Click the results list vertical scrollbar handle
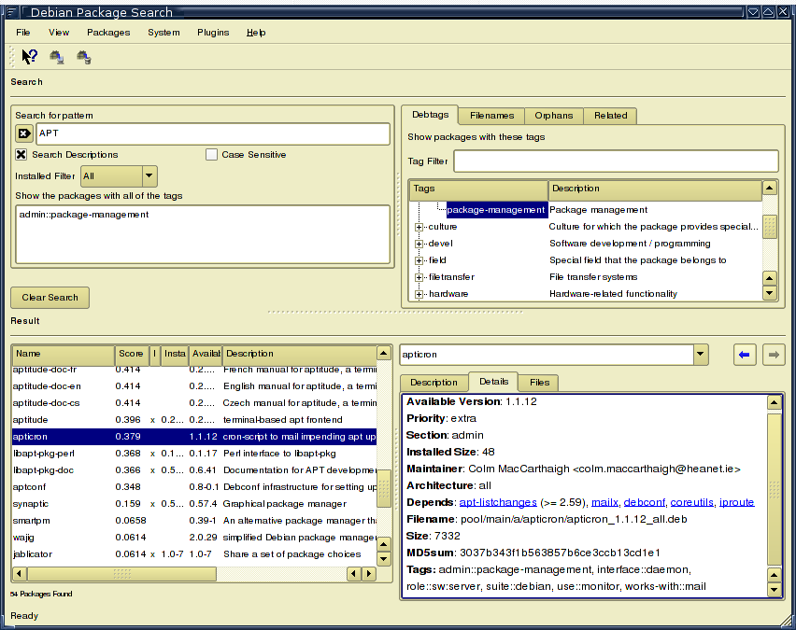The image size is (796, 630). 383,489
